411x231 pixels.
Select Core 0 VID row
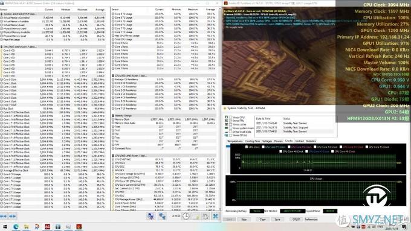pos(53,50)
